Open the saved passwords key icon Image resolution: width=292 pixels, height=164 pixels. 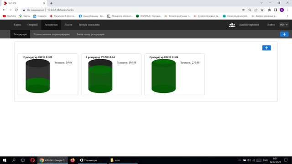pyautogui.click(x=244, y=10)
